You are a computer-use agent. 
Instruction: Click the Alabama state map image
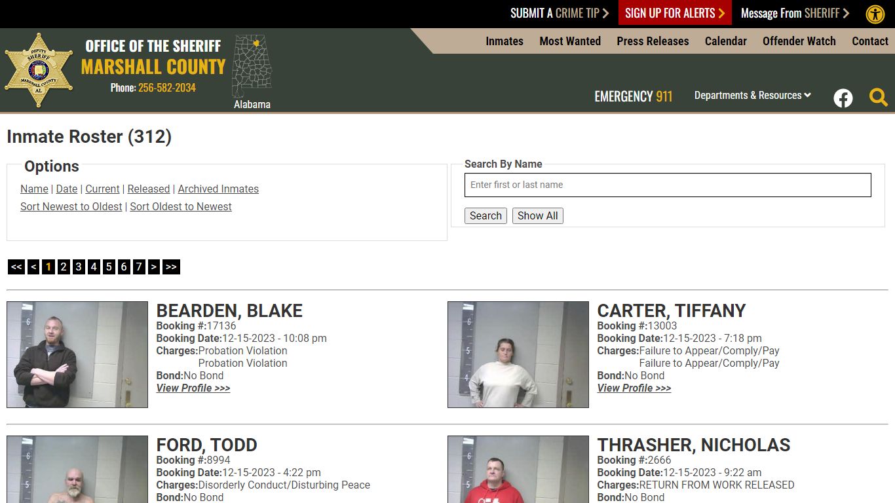pyautogui.click(x=252, y=66)
